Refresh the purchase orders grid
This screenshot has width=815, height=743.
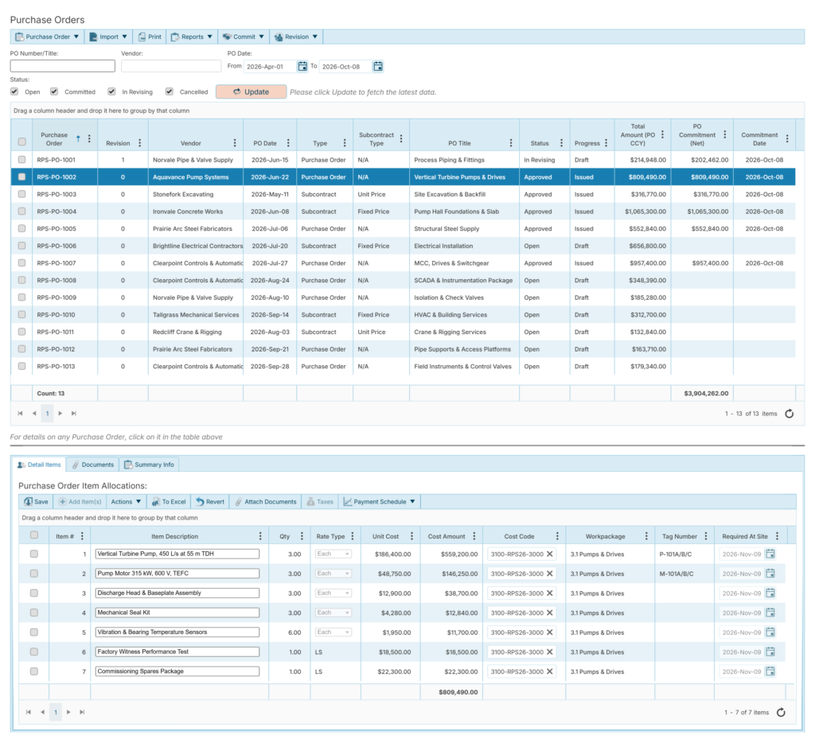(789, 414)
